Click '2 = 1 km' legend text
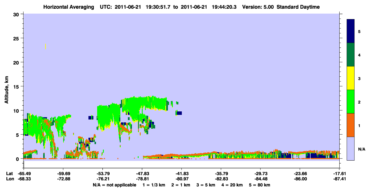The image size is (377, 193). 181,185
